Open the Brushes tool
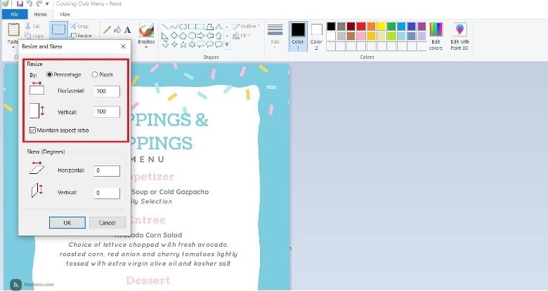Screen dimensions: 548x291 146,33
